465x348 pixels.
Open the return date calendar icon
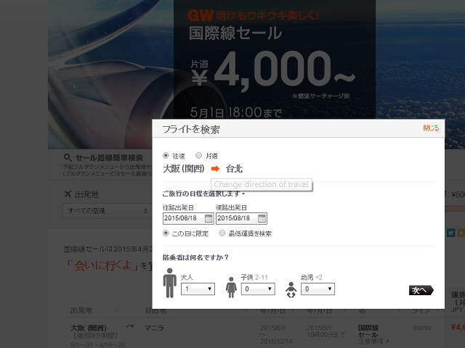(262, 218)
